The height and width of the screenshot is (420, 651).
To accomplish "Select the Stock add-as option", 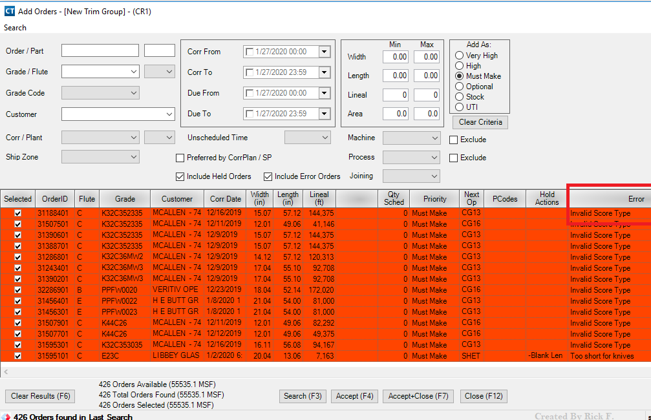I will pos(460,96).
